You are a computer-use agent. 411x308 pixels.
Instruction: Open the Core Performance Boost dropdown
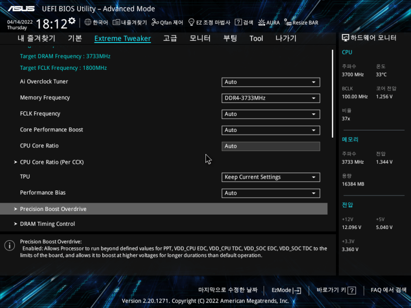271,130
